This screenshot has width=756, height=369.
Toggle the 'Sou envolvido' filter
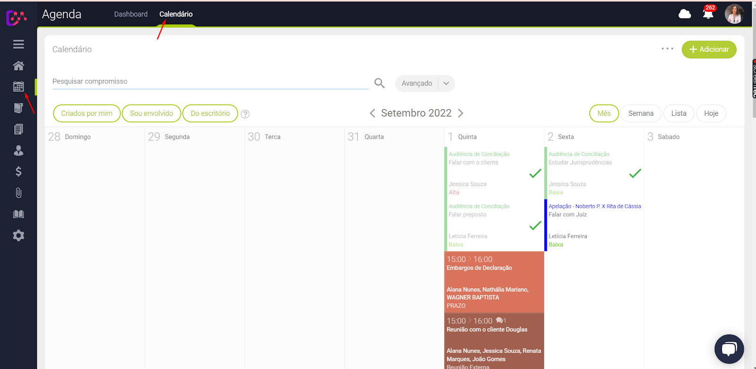pyautogui.click(x=151, y=113)
